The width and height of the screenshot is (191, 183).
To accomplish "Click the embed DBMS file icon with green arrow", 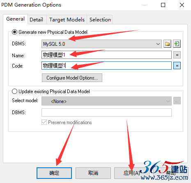I will 177,44.
